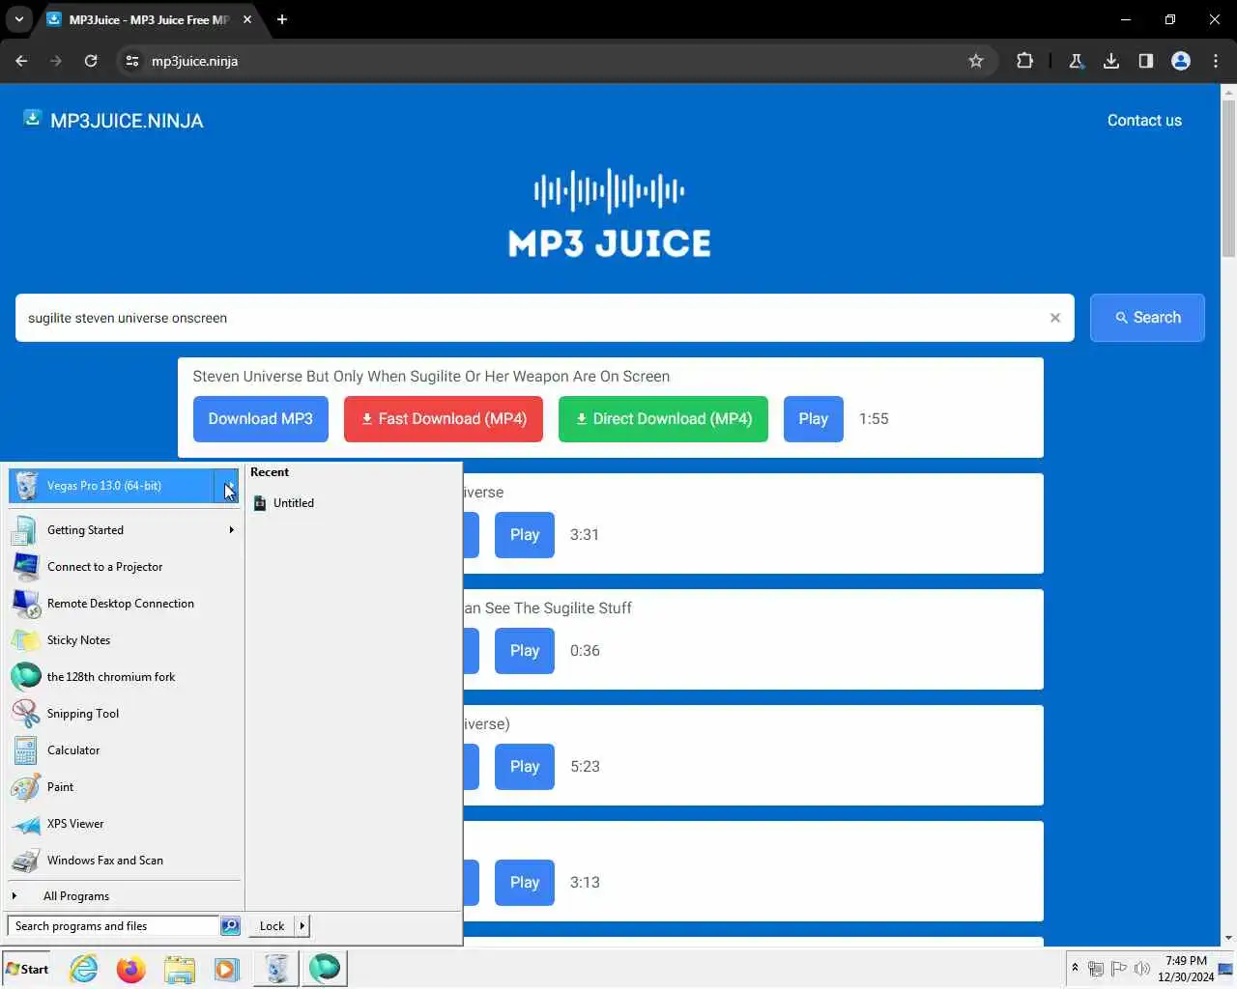Click the Vegas Pro recycle-bin taskbar icon
Viewport: 1237px width, 989px height.
(276, 969)
